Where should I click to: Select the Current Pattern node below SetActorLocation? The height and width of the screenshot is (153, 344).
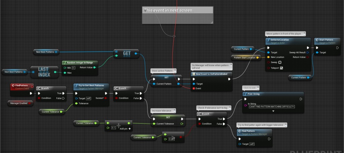(x=300, y=78)
